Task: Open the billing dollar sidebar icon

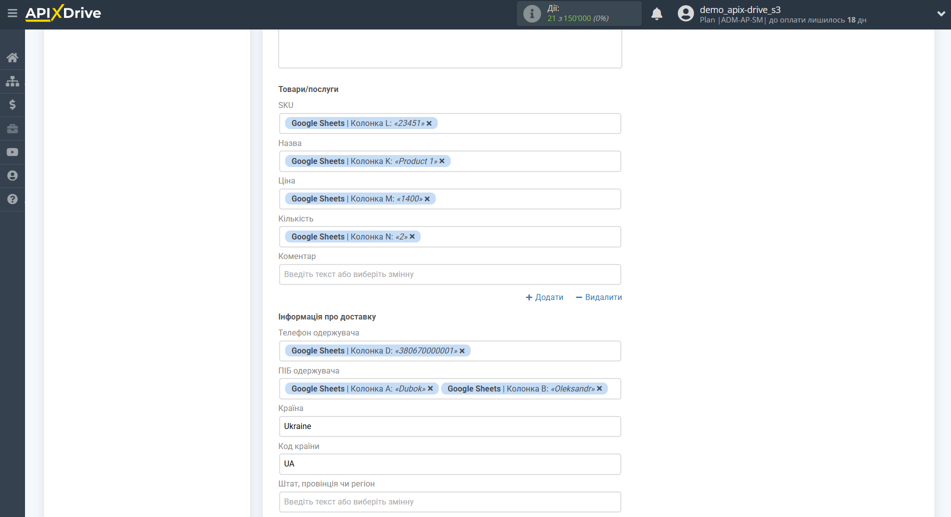Action: pyautogui.click(x=13, y=104)
